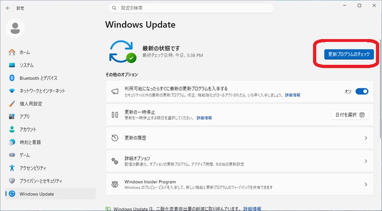The image size is (382, 211).
Task: Minimize the Settings window
Action: (344, 6)
